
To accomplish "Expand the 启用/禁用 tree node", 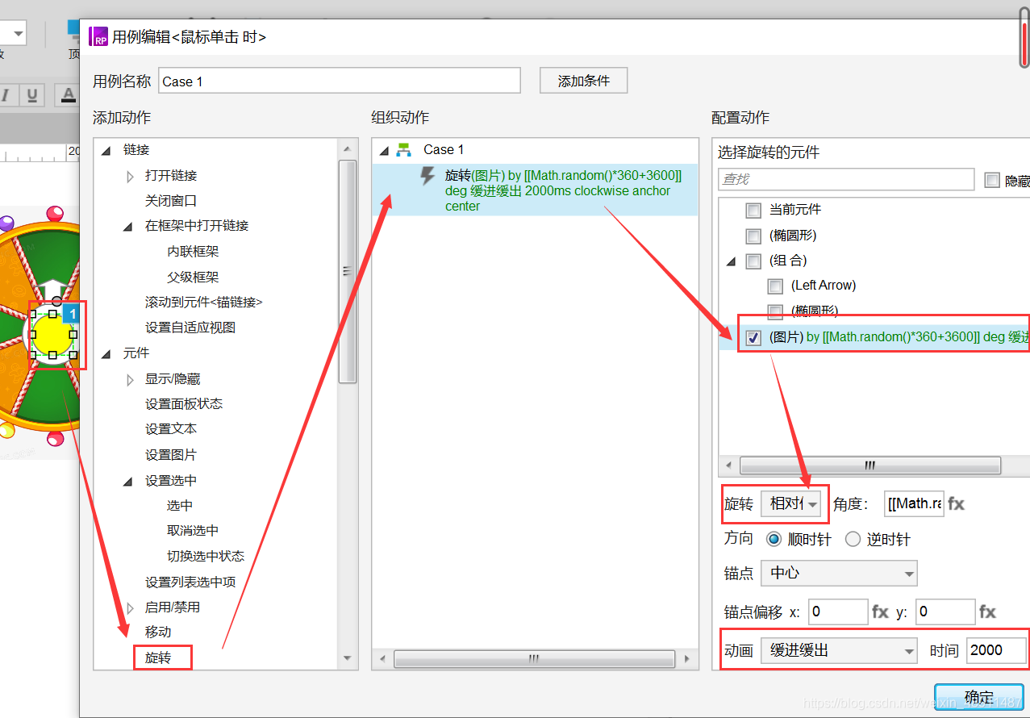I will click(130, 607).
